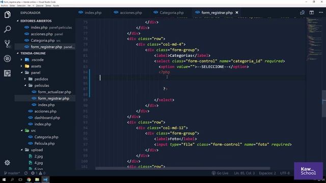Screen dimensions: 326x183
Task: Switch to the acciones.php editor tab
Action: tap(128, 13)
